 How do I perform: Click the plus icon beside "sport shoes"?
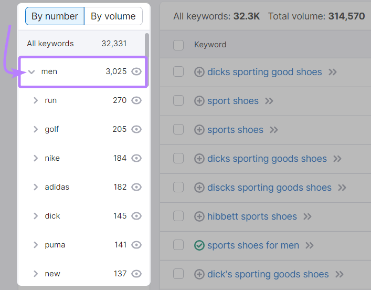[x=199, y=101]
